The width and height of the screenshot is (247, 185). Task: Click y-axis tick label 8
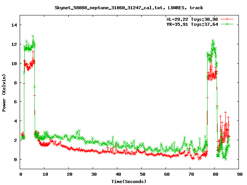pos(15,83)
